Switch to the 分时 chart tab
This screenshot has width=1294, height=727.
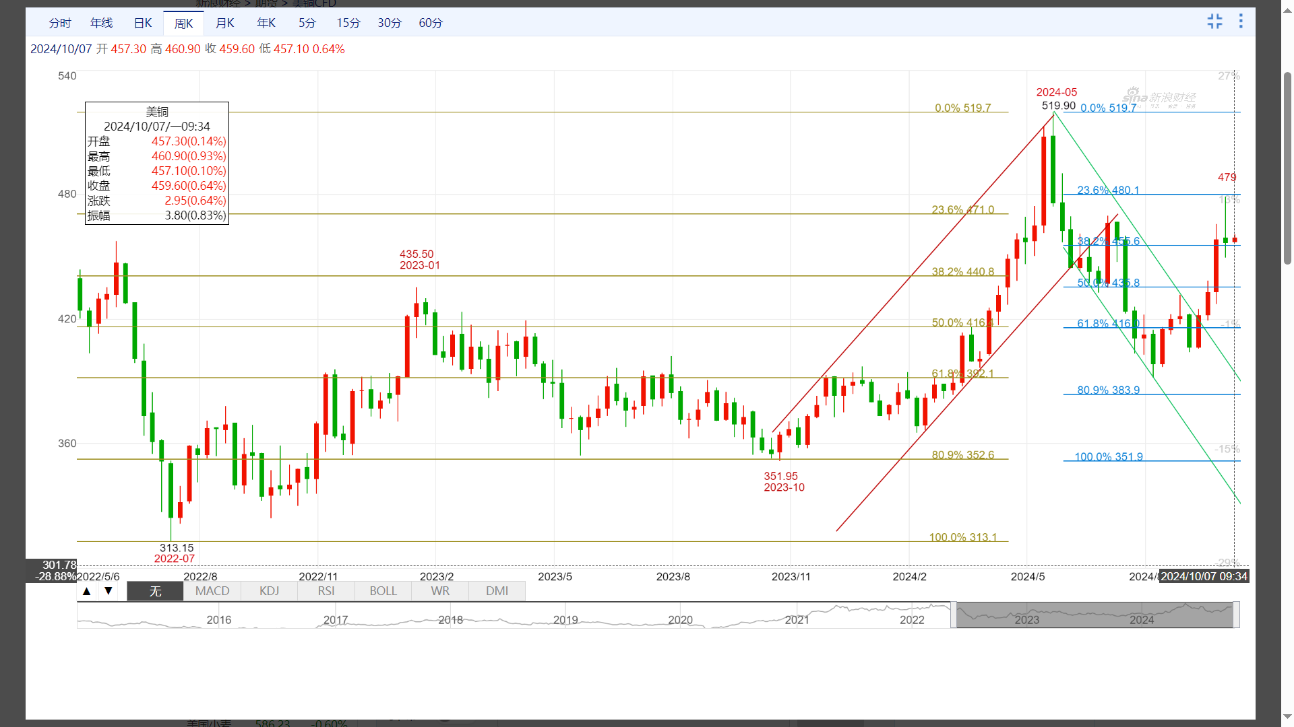[60, 23]
